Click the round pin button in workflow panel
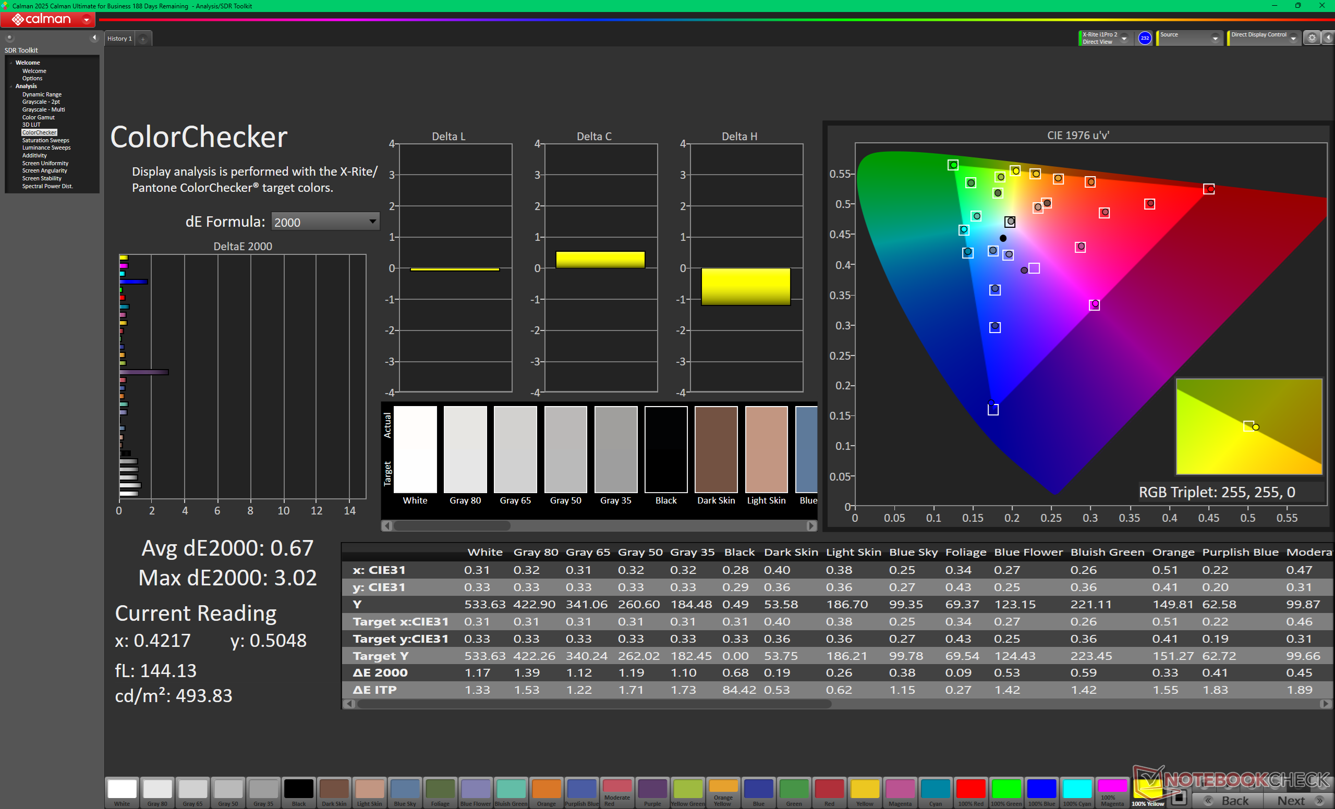Screen dimensions: 1335x809 coord(9,38)
